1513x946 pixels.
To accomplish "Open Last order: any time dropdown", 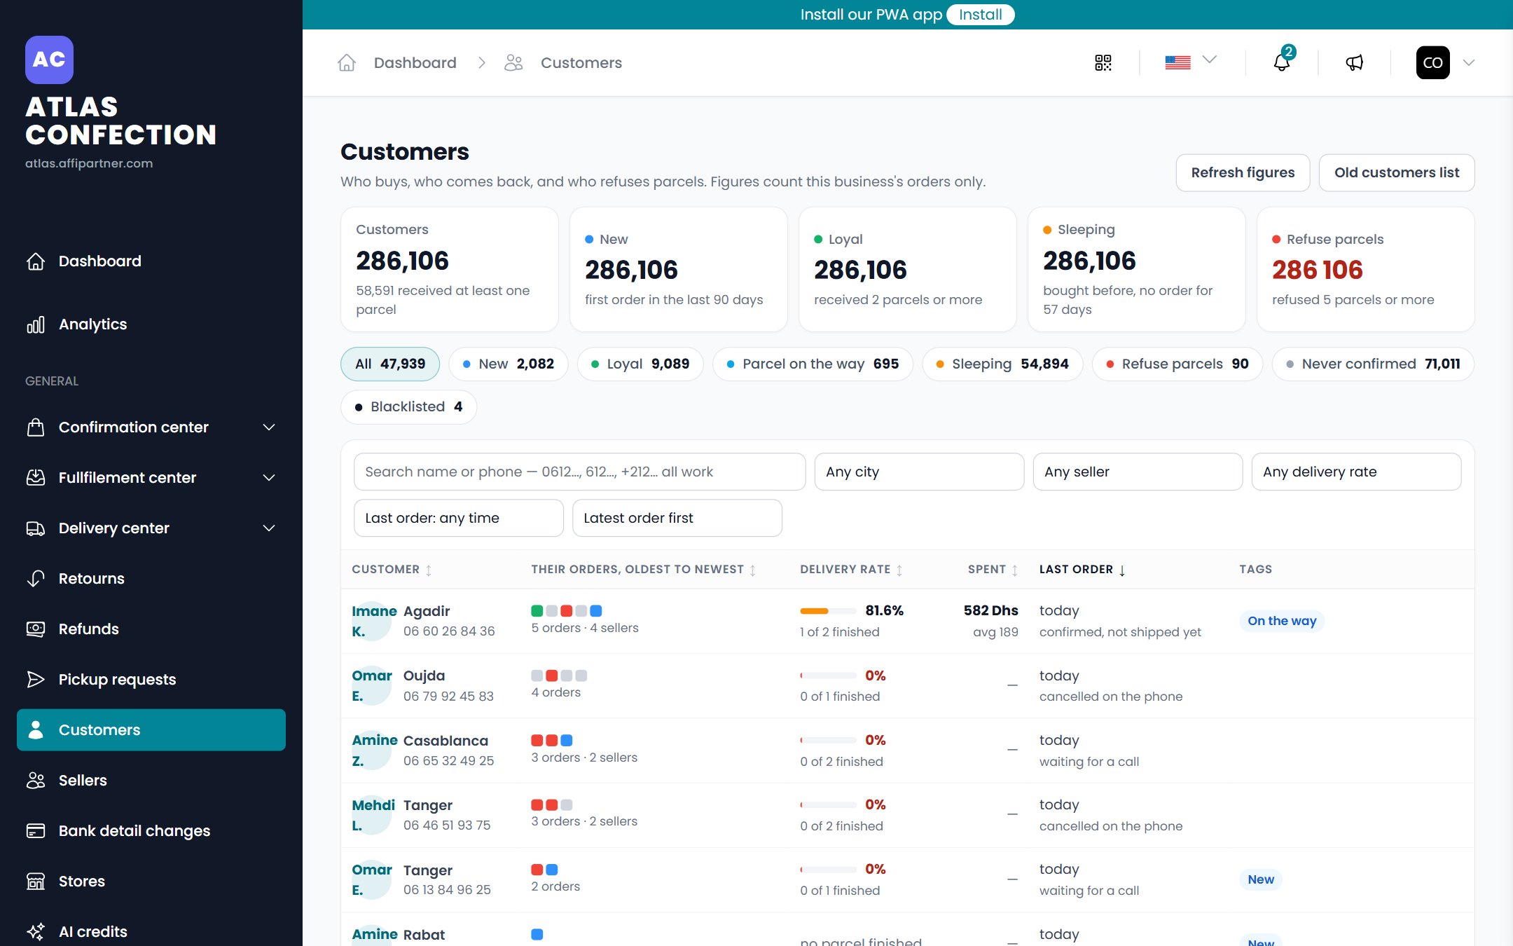I will [x=459, y=518].
